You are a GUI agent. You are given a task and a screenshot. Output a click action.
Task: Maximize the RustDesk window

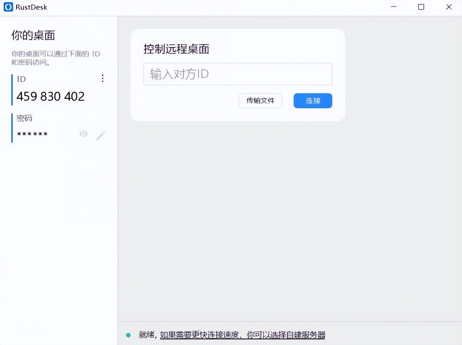(421, 7)
